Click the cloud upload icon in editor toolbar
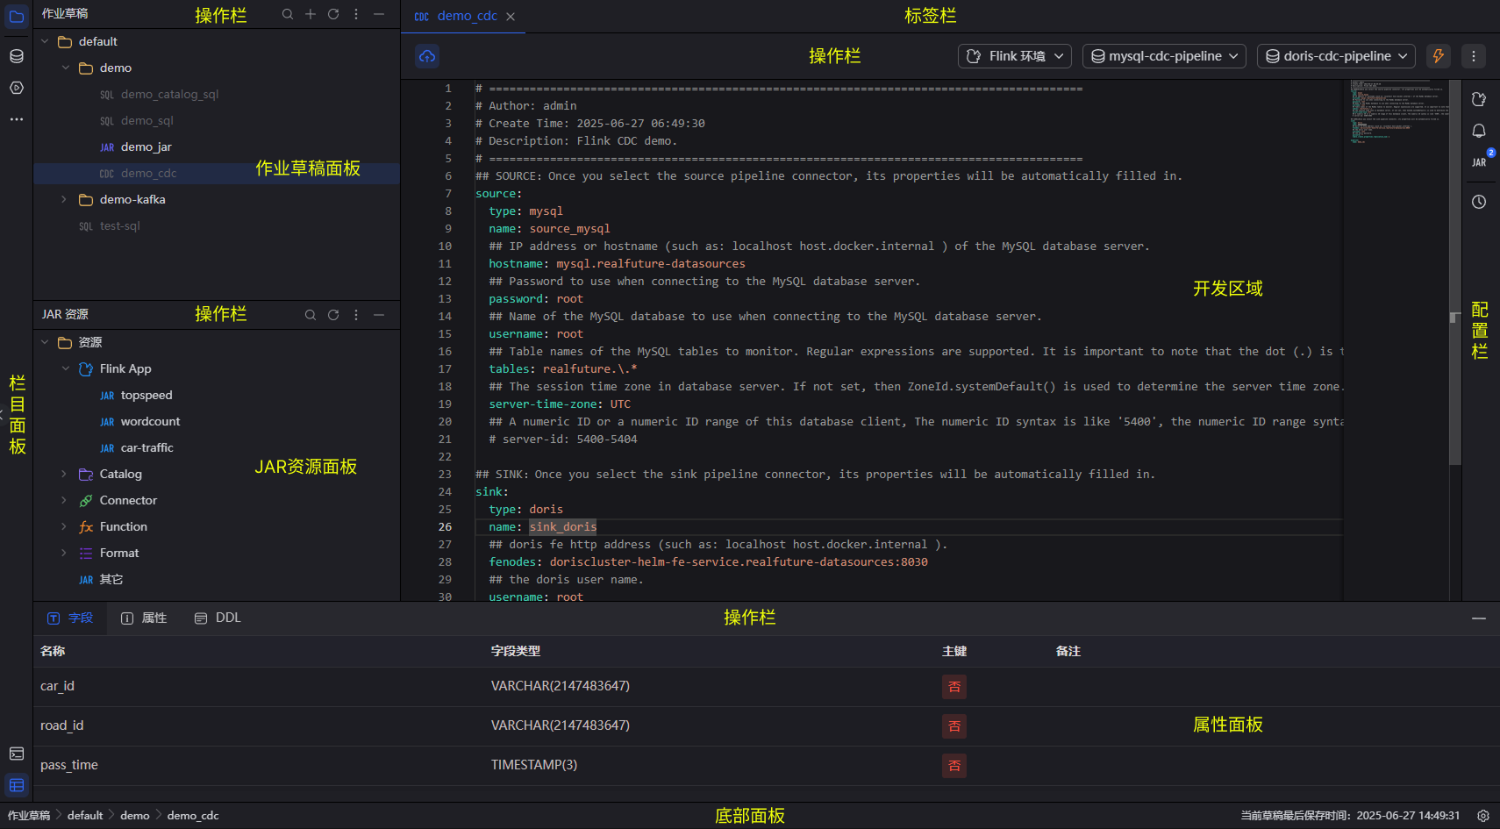Screen dimensions: 1500x829 [x=427, y=56]
